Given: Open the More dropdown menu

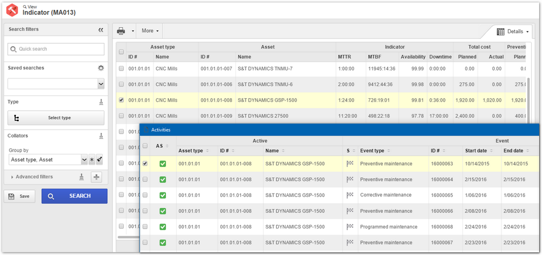Looking at the screenshot, I should (150, 31).
